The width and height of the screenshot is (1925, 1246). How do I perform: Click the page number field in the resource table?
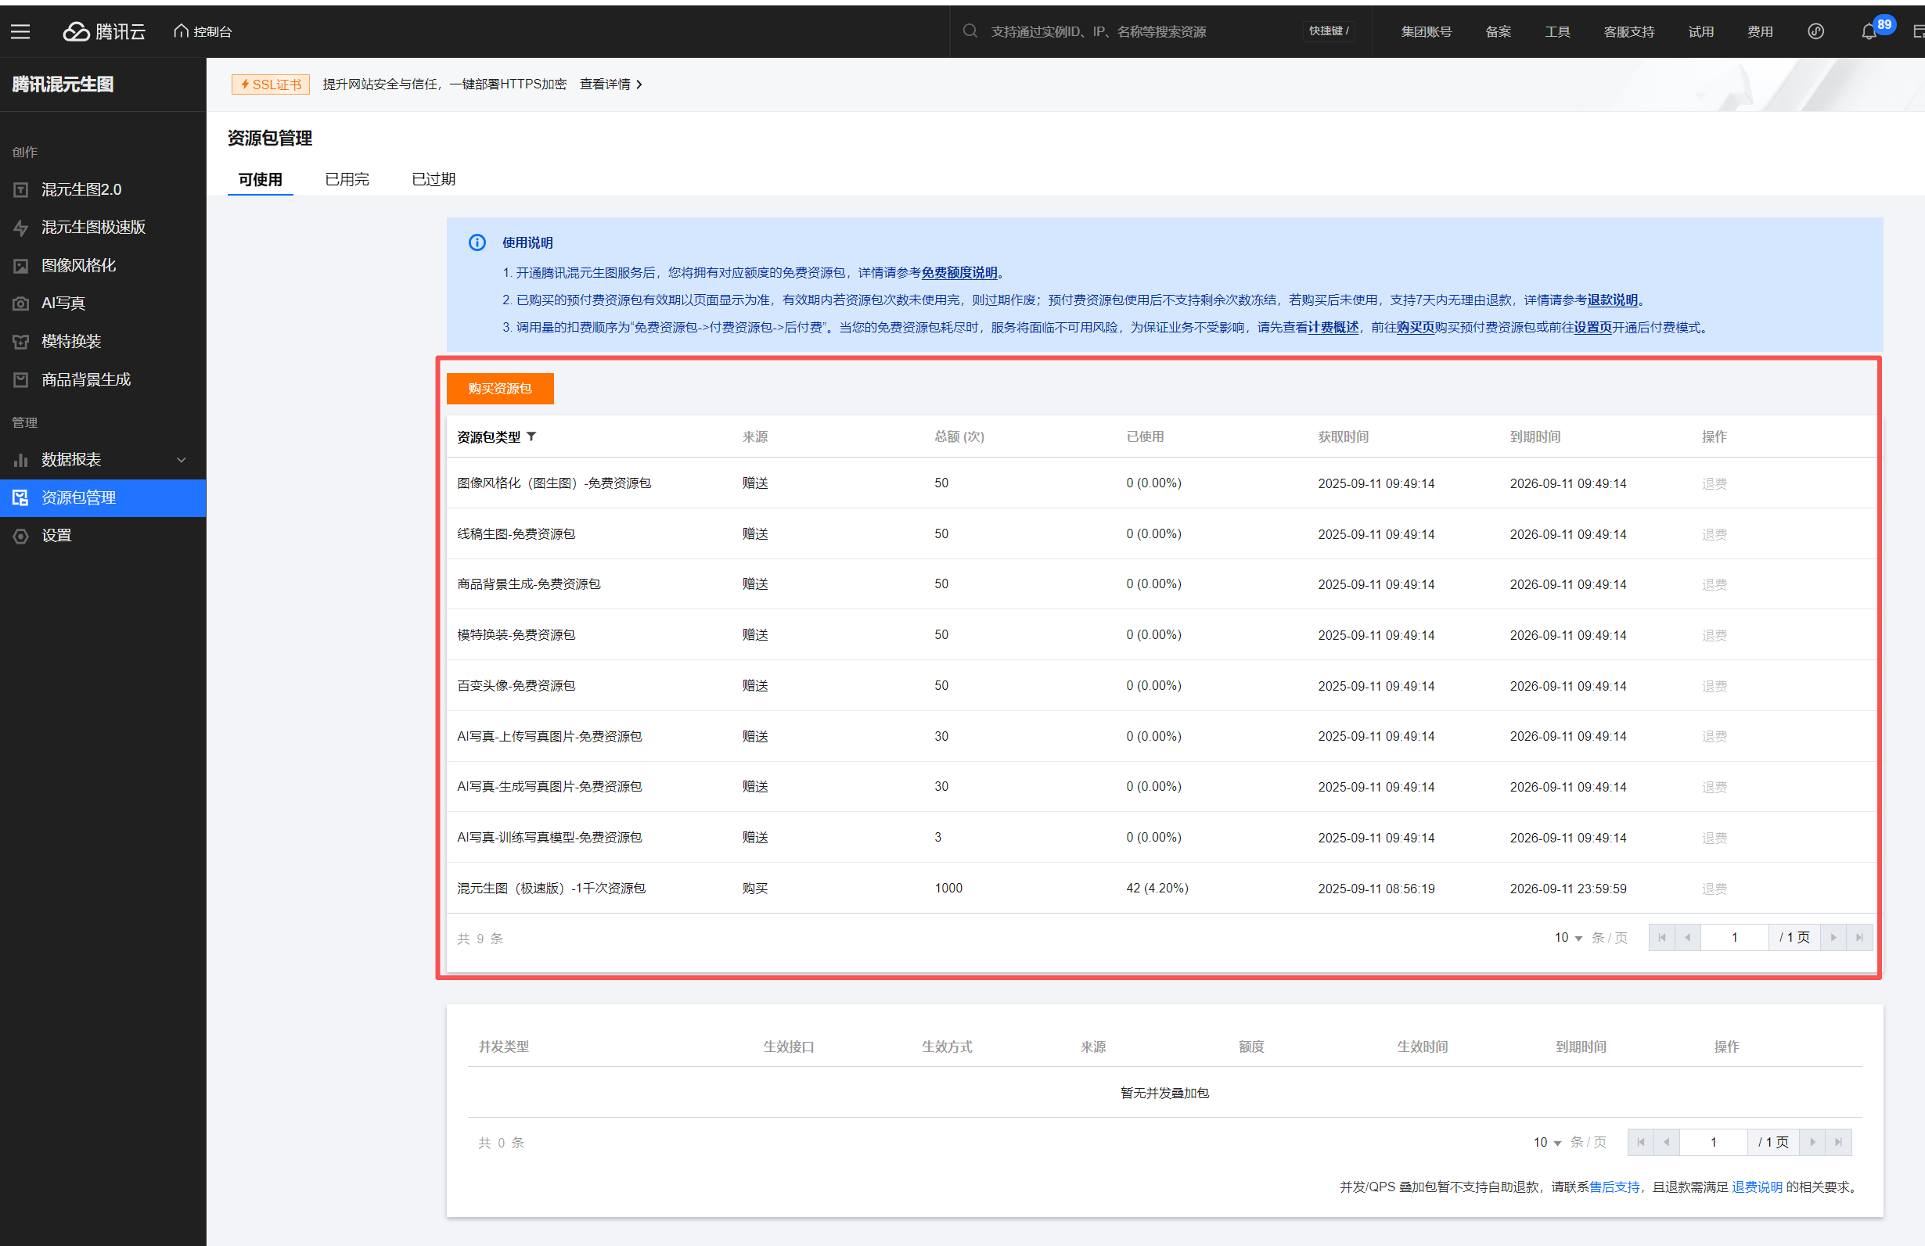(1734, 938)
